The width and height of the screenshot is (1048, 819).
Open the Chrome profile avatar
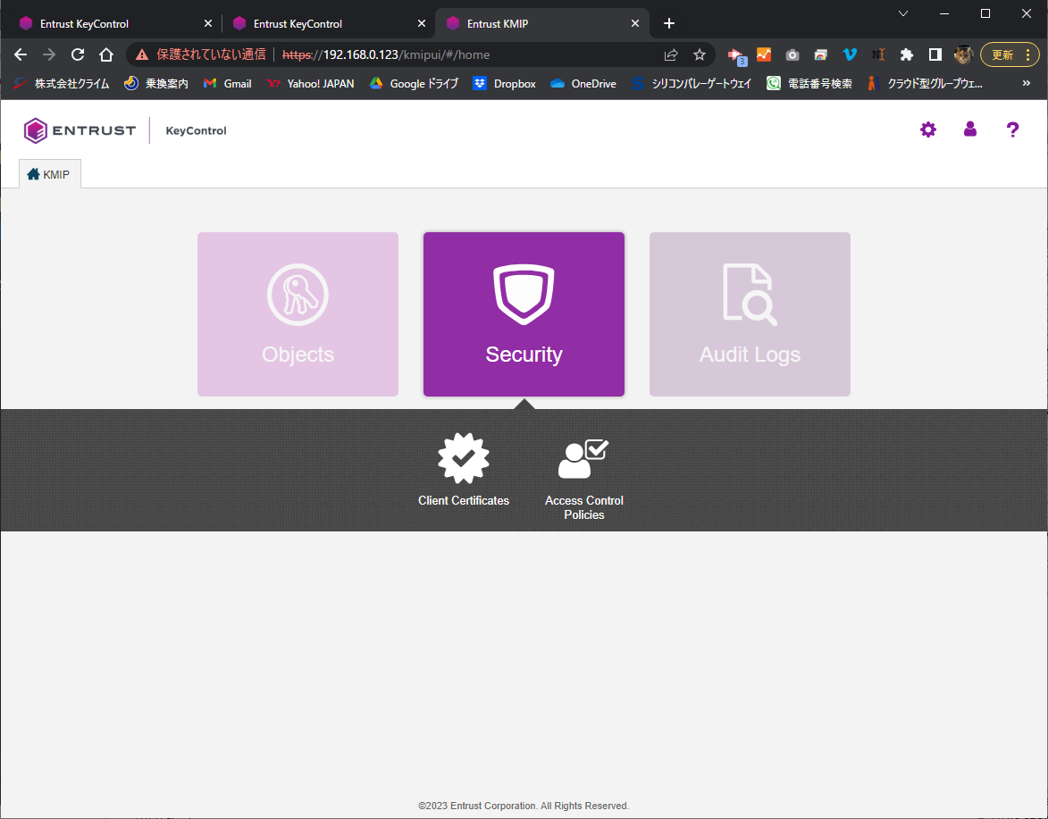pyautogui.click(x=963, y=54)
